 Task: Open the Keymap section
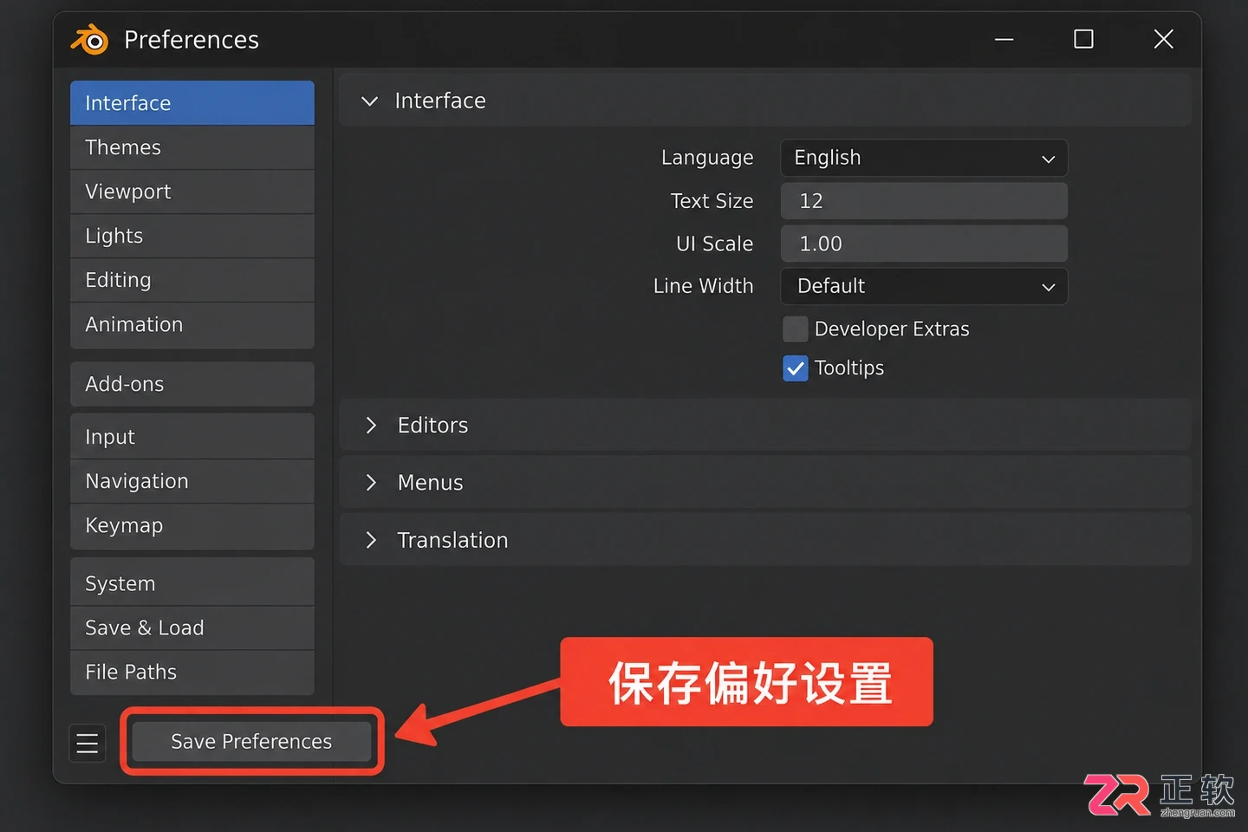click(x=192, y=526)
